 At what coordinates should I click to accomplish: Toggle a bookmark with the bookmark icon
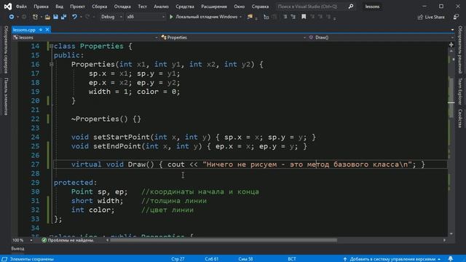tap(304, 17)
